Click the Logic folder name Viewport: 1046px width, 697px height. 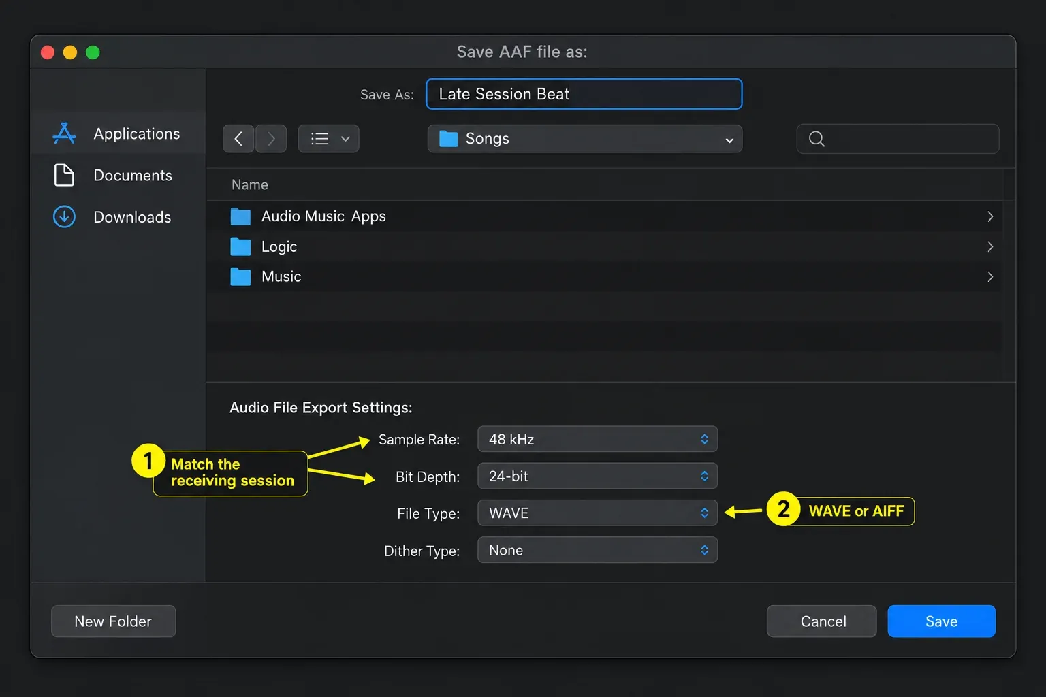click(x=279, y=247)
